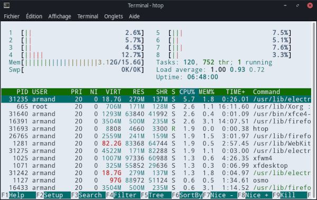Click the terminal icon in title bar

[x=6, y=5]
